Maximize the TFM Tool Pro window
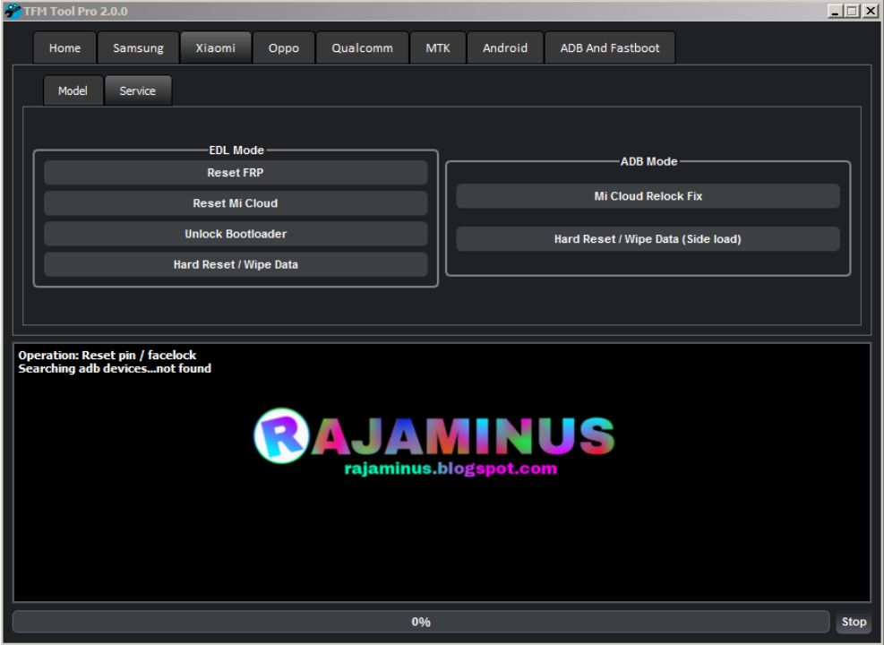The width and height of the screenshot is (884, 645). (x=853, y=11)
